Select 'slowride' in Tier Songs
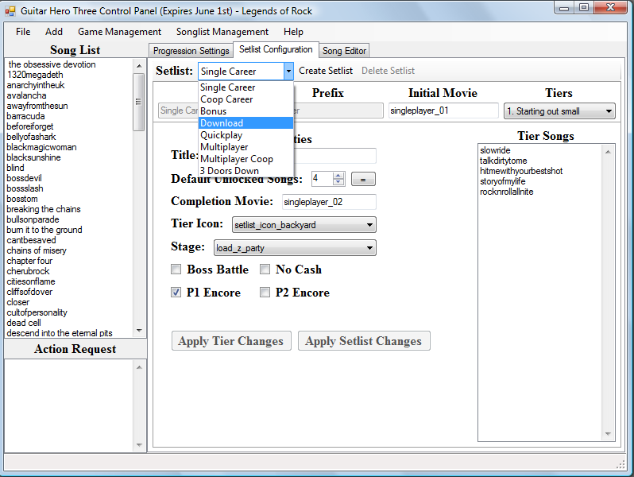Screen dimensions: 634x477 (x=495, y=150)
